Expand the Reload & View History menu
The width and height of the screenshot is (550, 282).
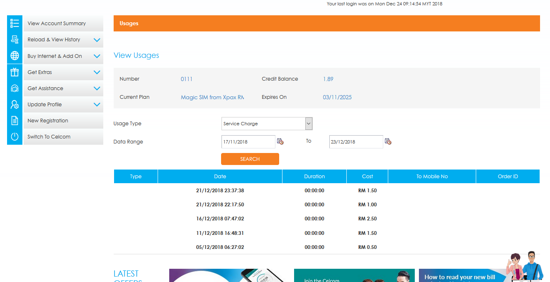(97, 40)
